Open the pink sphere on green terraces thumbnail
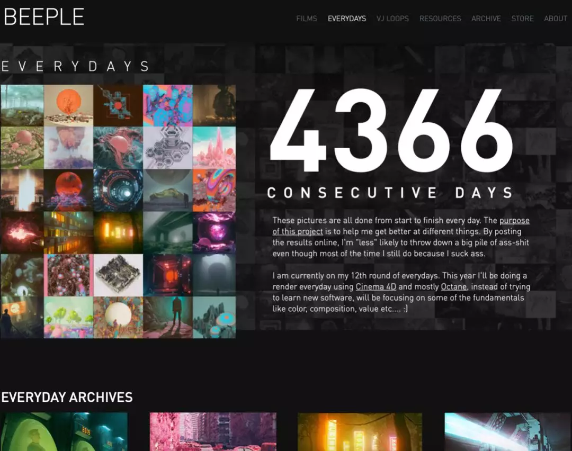 [22, 148]
